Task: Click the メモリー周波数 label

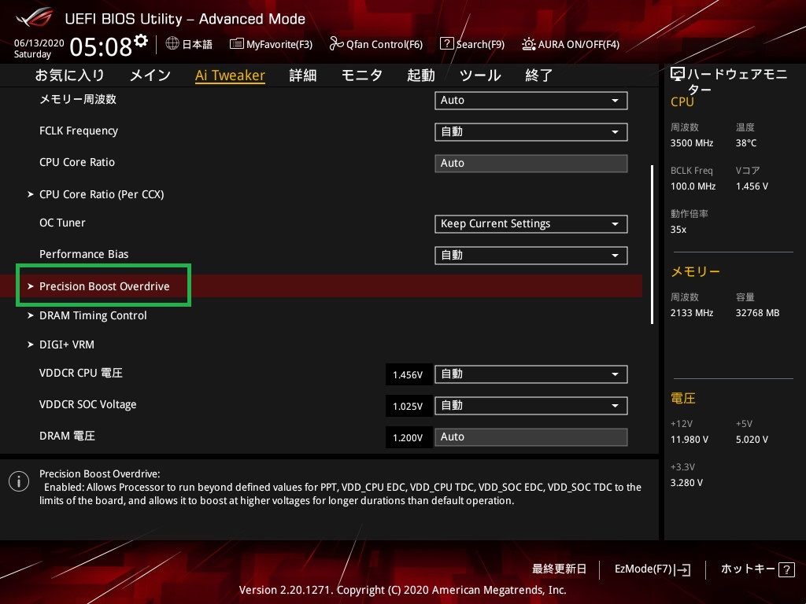Action: point(78,99)
